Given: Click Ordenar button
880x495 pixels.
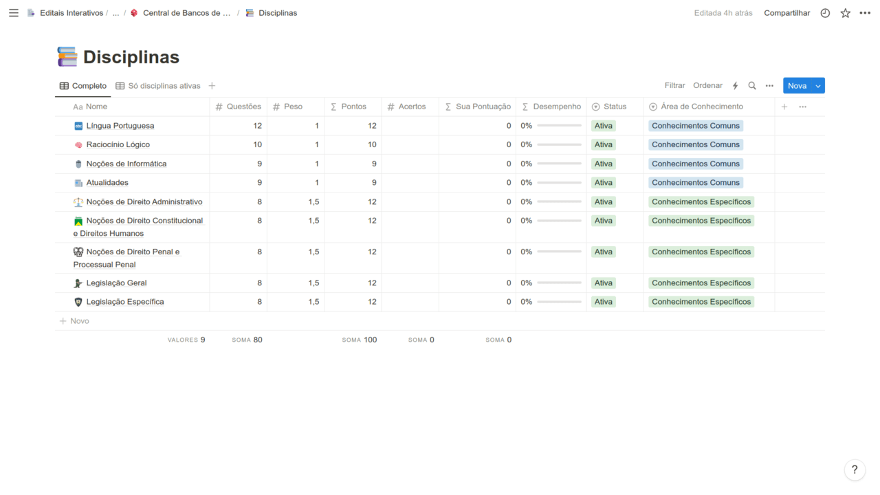Looking at the screenshot, I should 707,86.
